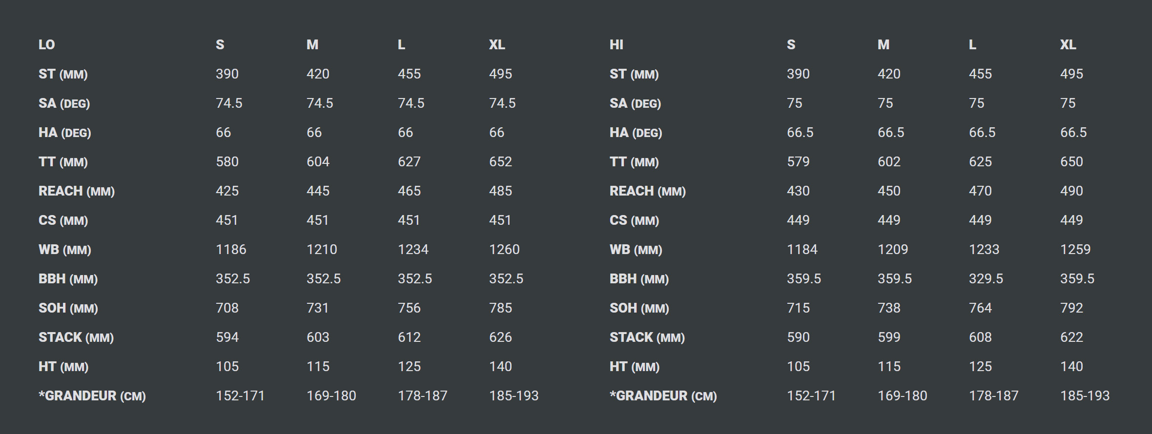
Task: Click the LO geometry table header
Action: (47, 45)
